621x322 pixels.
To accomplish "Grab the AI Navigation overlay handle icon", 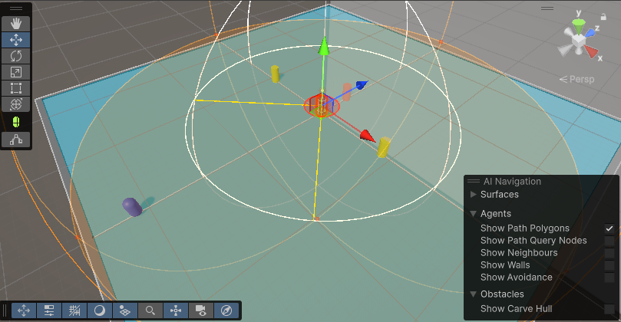I will coord(474,181).
